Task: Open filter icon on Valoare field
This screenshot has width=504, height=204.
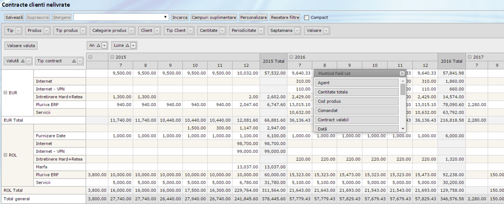Action: pyautogui.click(x=326, y=31)
